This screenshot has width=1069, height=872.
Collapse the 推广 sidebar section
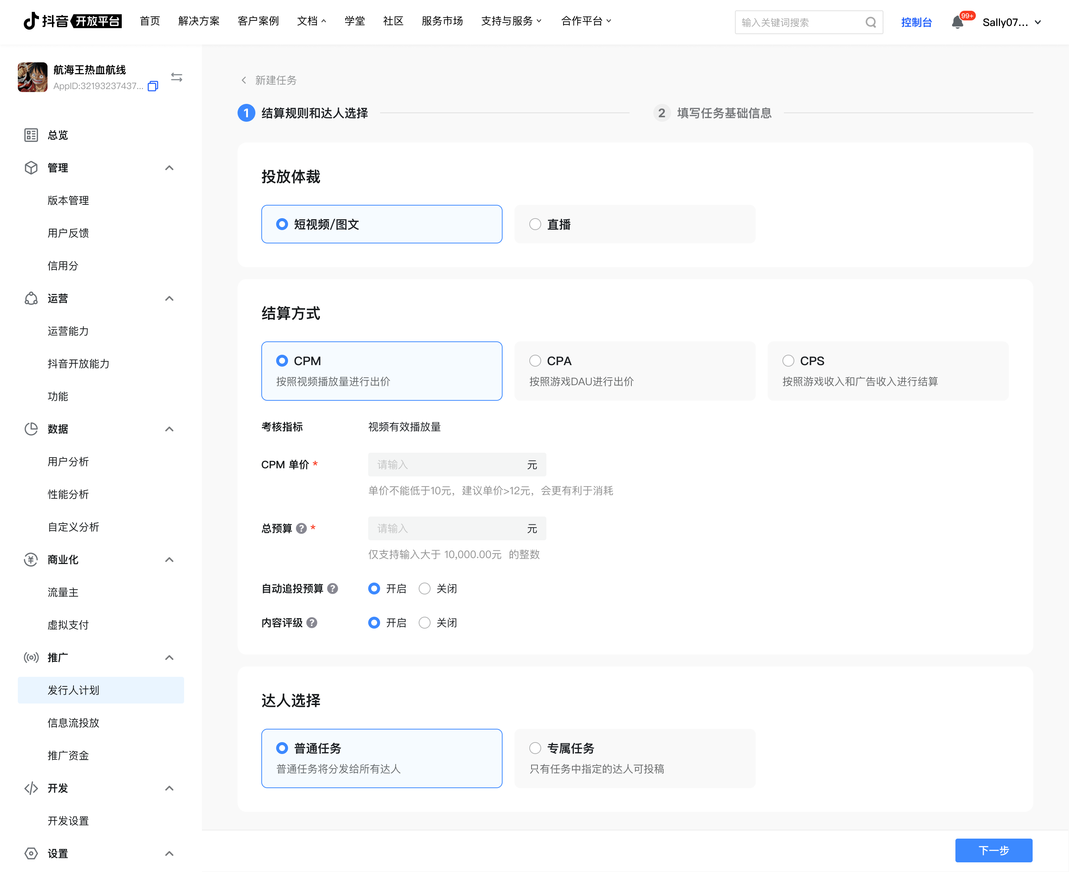pos(169,658)
